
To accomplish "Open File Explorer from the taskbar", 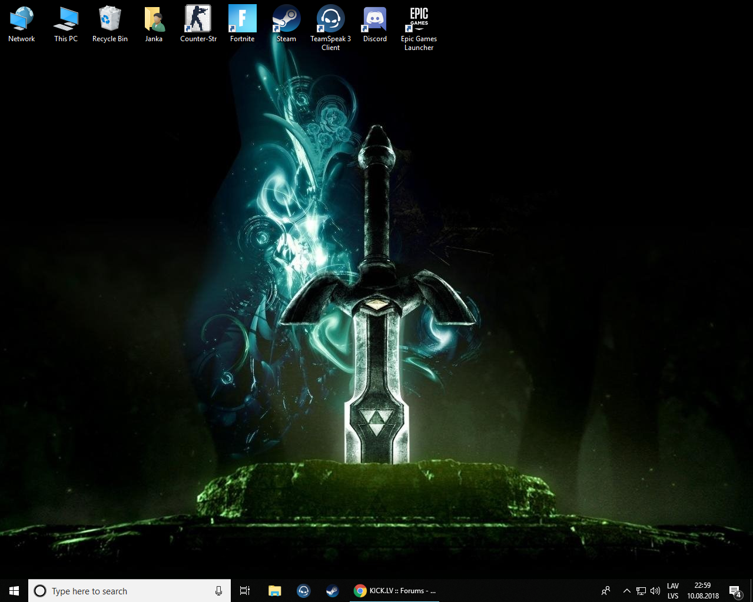I will click(x=274, y=591).
